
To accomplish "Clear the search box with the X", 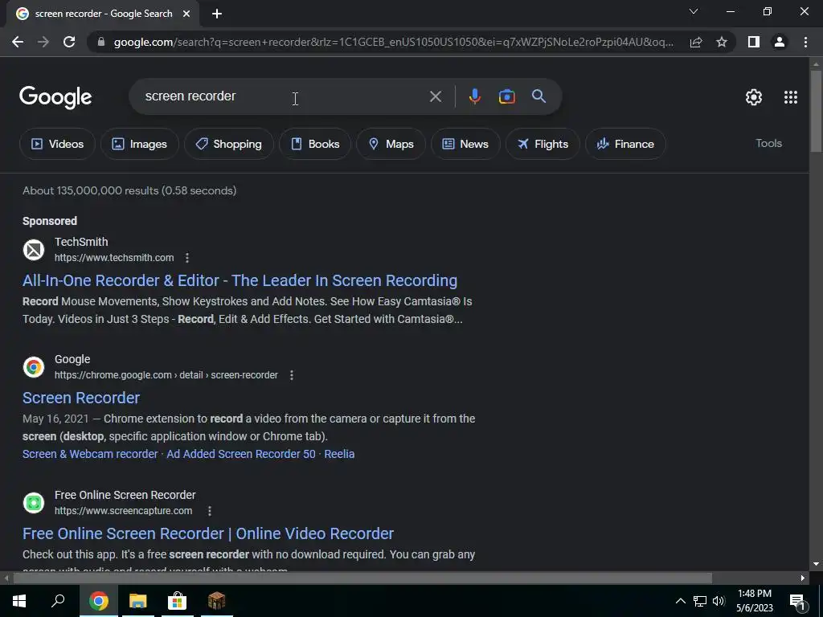I will coord(435,96).
